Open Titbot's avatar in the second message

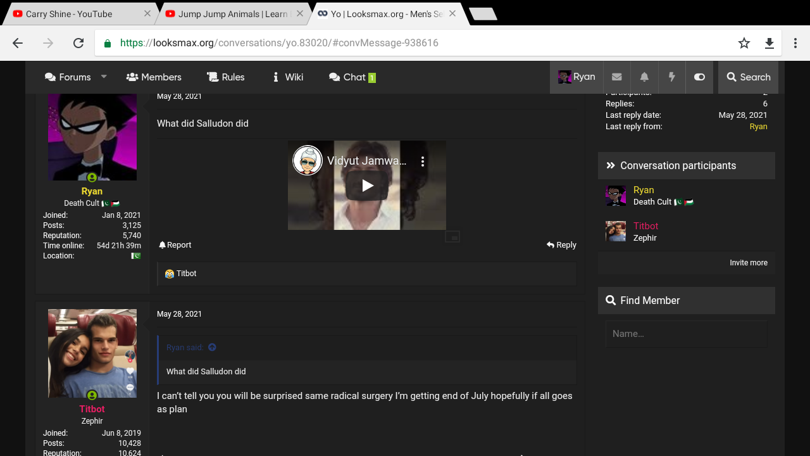click(92, 353)
